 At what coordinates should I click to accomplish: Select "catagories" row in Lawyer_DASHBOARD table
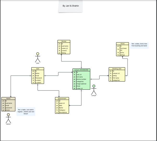click(81, 82)
